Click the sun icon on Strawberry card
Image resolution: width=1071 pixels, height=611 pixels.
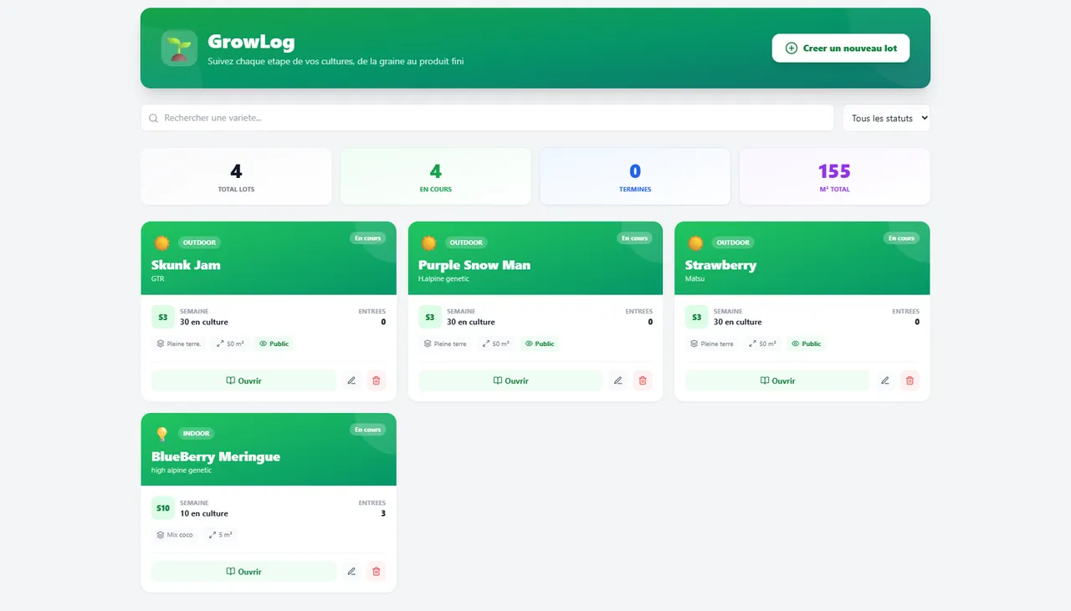point(695,242)
